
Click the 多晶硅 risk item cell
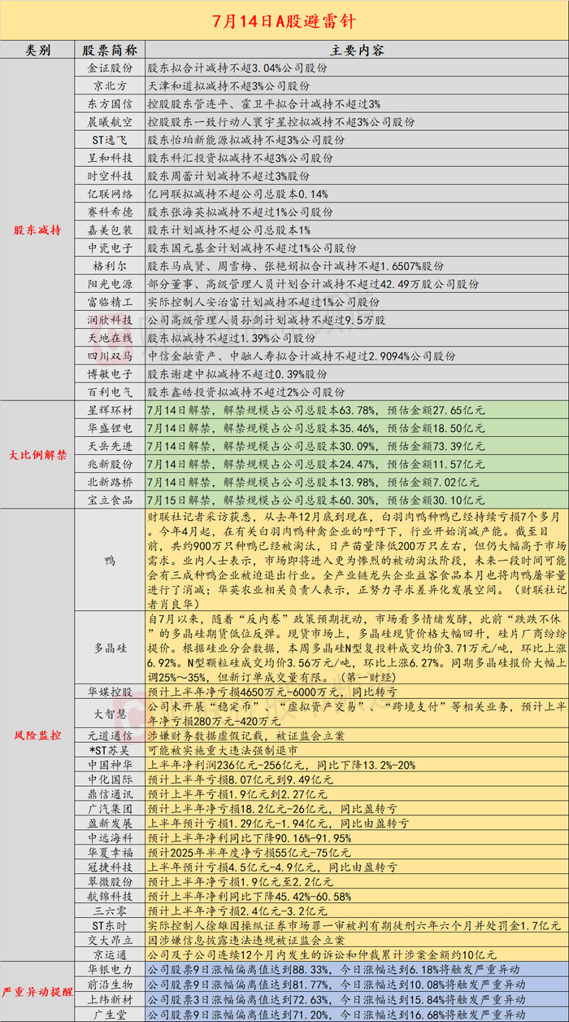tap(110, 649)
